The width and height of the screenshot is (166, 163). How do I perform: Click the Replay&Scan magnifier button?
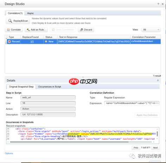click(18, 21)
